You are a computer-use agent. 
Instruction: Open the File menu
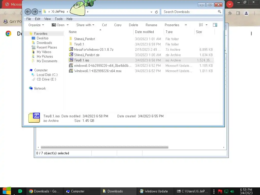pos(29,19)
